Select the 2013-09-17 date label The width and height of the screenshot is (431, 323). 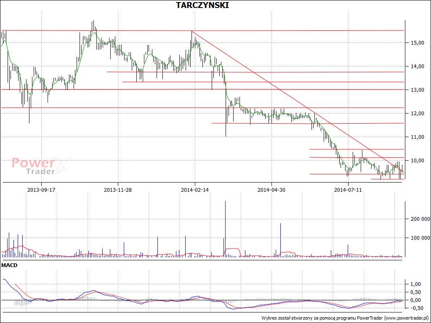(x=41, y=190)
